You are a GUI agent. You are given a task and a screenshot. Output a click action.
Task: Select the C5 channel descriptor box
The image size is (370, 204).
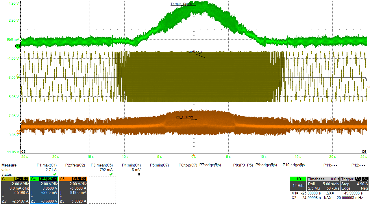point(73,190)
